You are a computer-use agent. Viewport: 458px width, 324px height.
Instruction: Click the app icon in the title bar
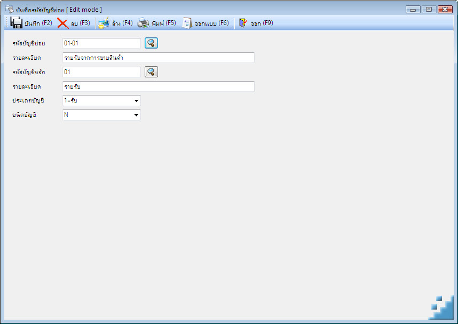[10, 10]
